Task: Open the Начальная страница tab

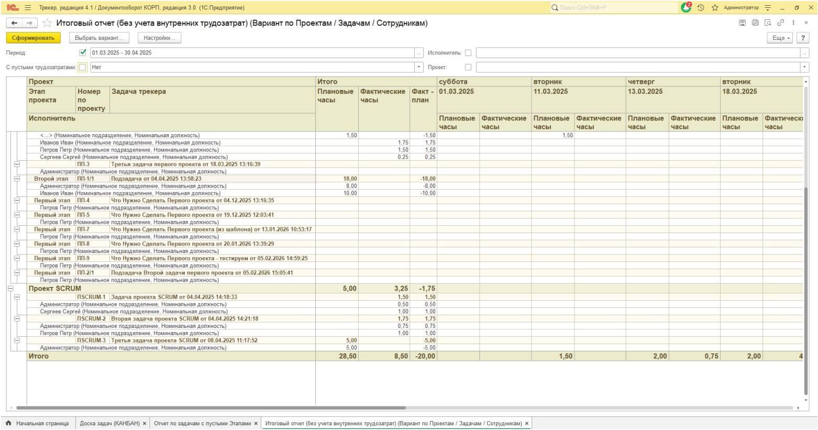Action: click(x=37, y=423)
